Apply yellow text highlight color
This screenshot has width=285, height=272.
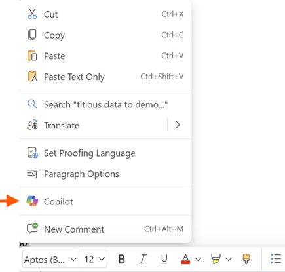(216, 259)
